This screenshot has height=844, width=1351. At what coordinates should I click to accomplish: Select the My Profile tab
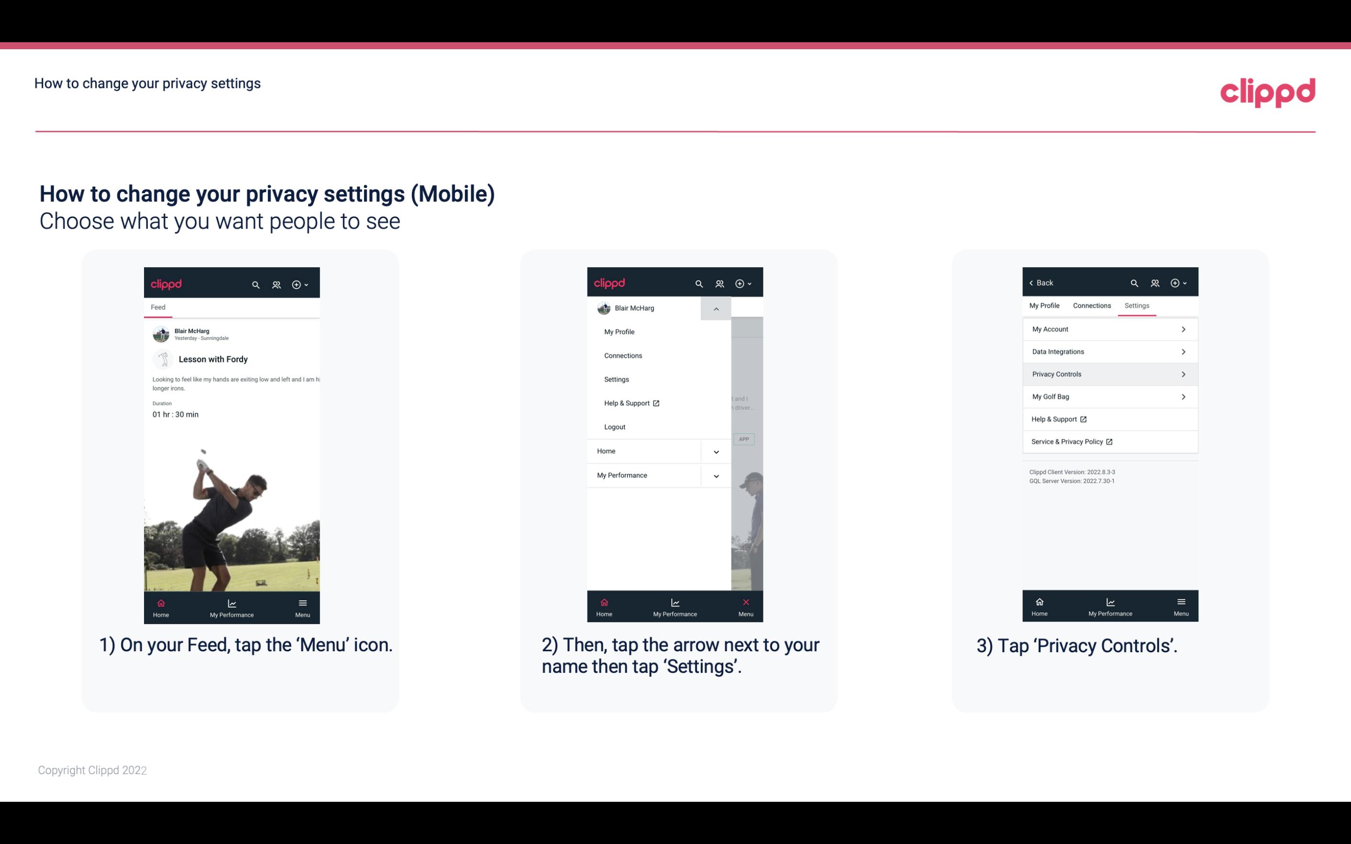pyautogui.click(x=1044, y=305)
